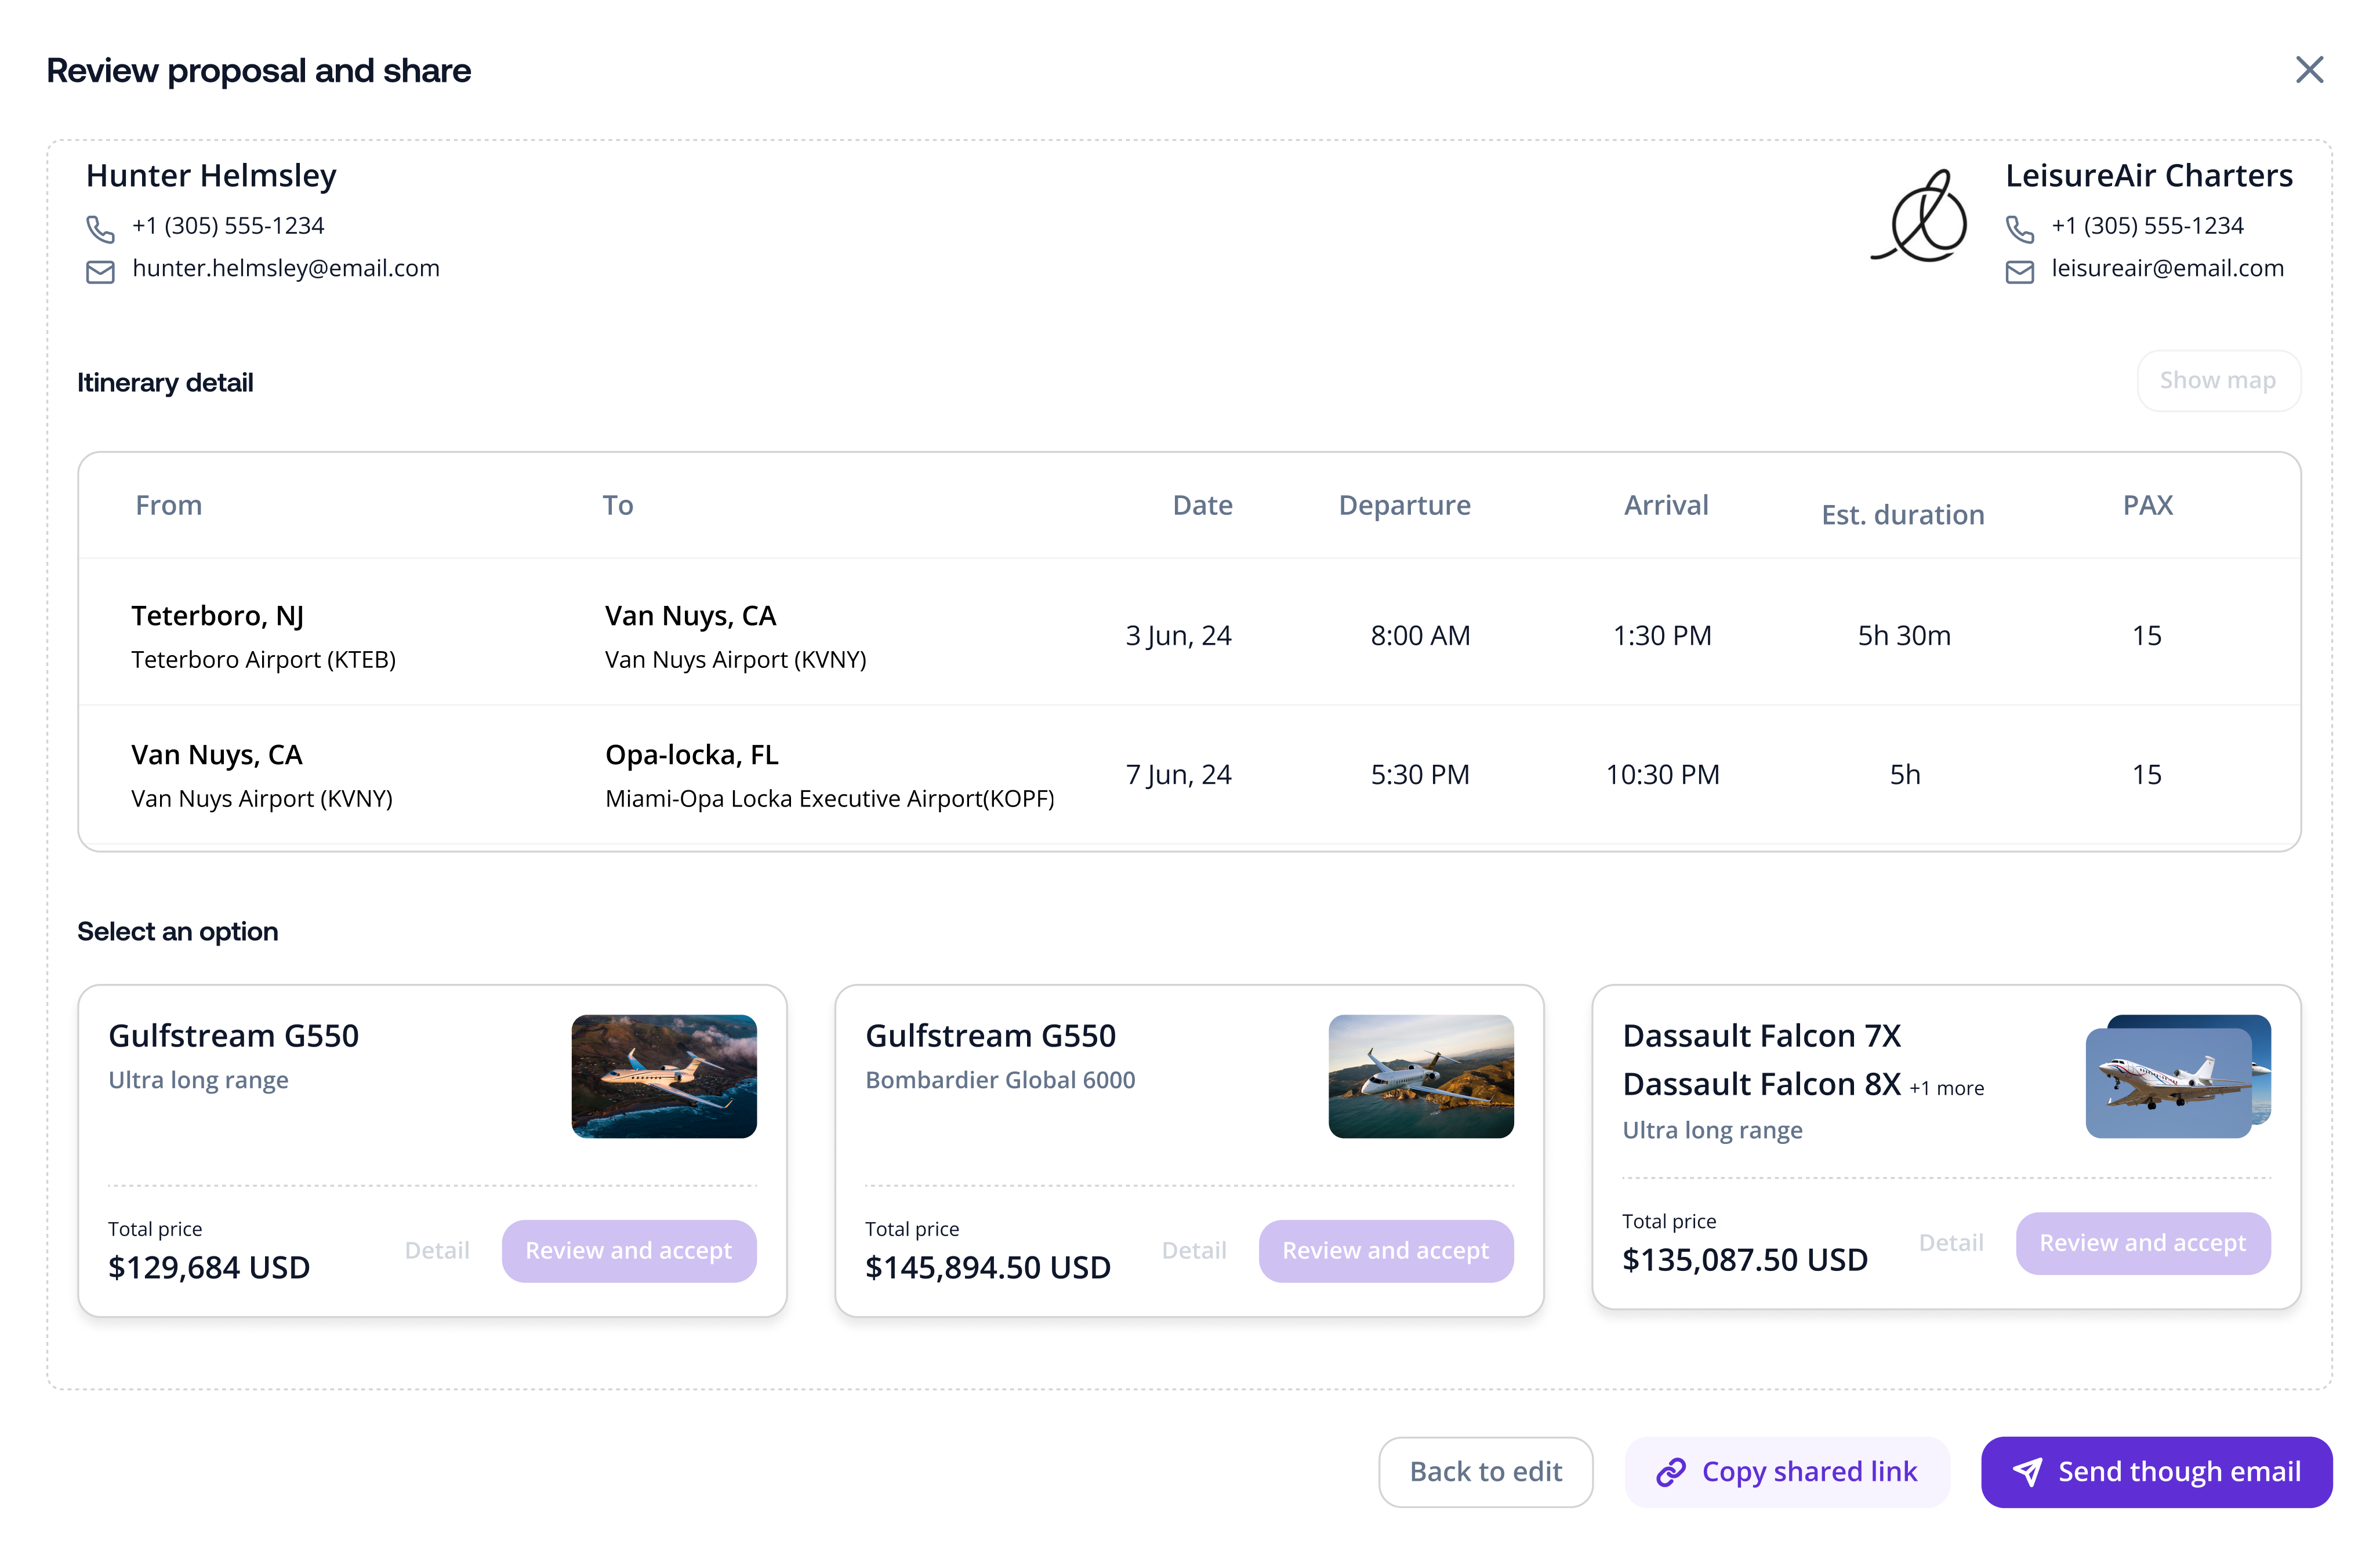Close the Review proposal dialog
2380x1555 pixels.
[x=2309, y=70]
